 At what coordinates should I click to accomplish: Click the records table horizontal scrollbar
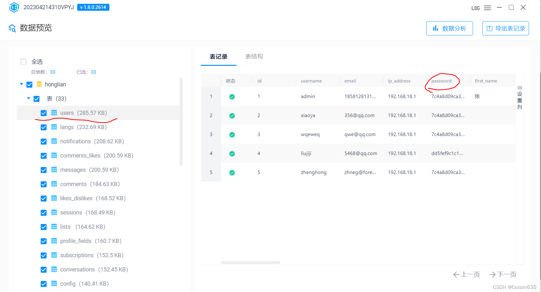click(250, 263)
